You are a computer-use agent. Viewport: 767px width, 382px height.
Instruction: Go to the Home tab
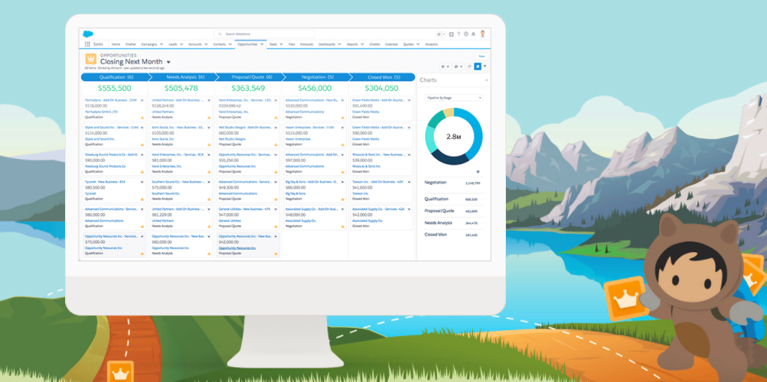(x=116, y=44)
